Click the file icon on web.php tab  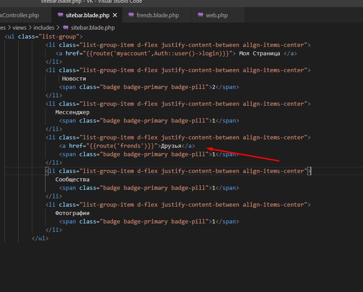pos(200,15)
